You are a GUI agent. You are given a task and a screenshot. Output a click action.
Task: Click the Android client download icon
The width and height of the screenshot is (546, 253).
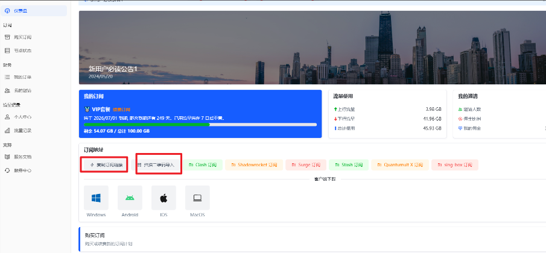[x=130, y=198]
